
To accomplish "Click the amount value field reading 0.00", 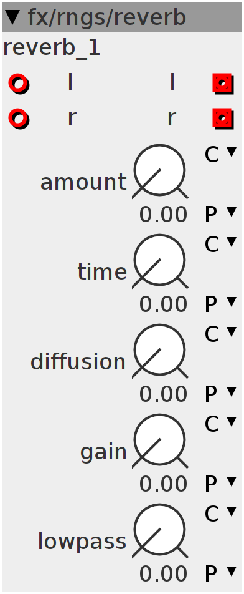I will (163, 215).
